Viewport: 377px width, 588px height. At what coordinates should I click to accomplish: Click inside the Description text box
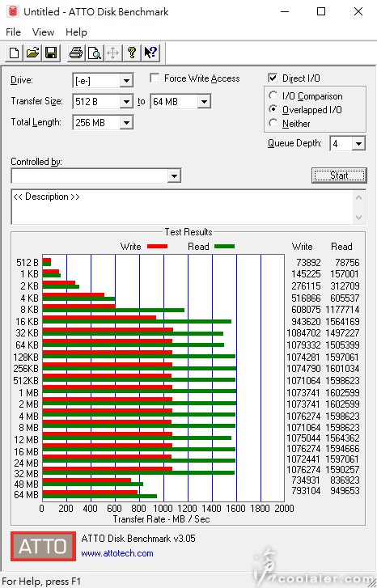(182, 206)
